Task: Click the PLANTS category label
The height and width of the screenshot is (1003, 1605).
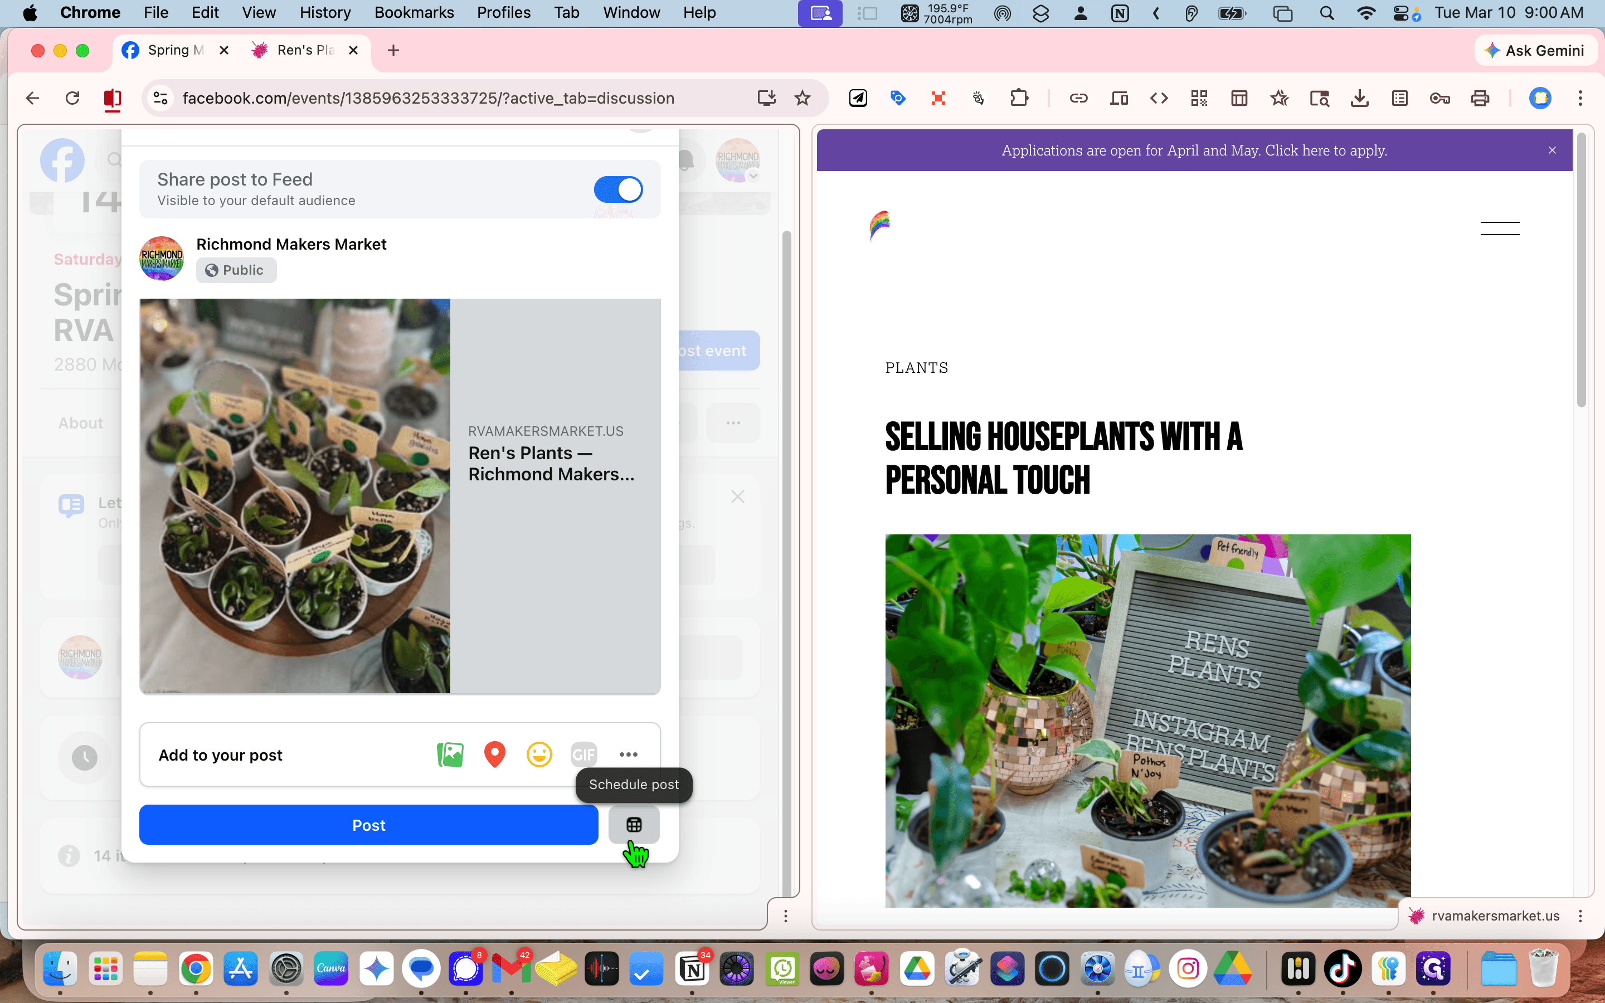Action: click(x=917, y=368)
